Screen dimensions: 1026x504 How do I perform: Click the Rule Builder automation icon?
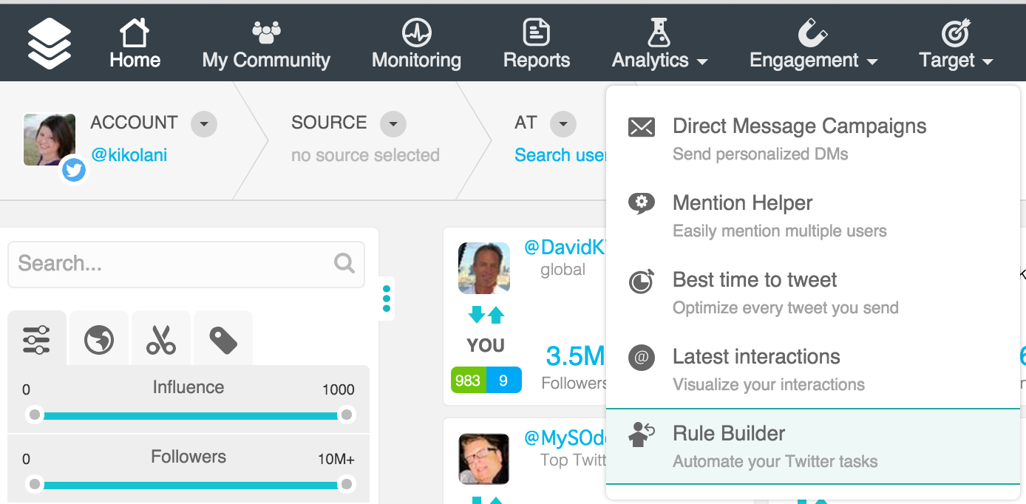[642, 435]
